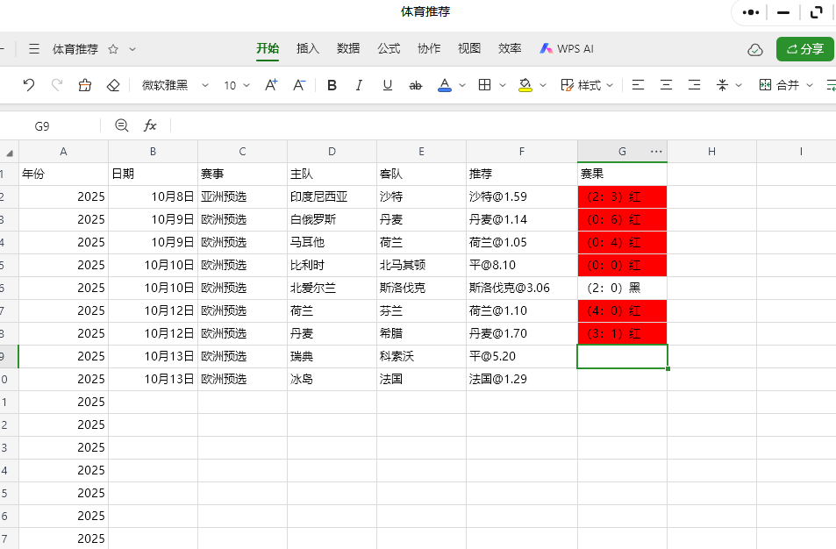Click the green 分享 share button
The width and height of the screenshot is (836, 549).
(804, 49)
